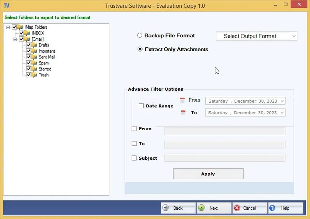Click the Subject text field

pyautogui.click(x=225, y=158)
